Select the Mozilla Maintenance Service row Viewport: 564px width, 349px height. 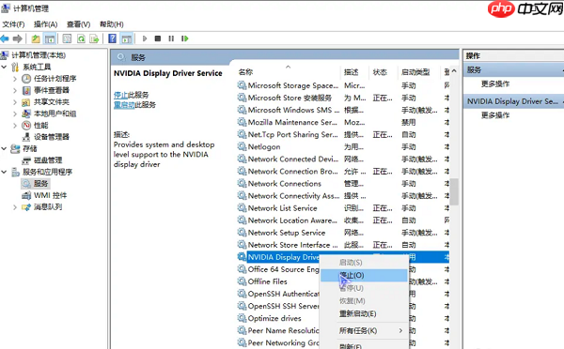tap(343, 123)
